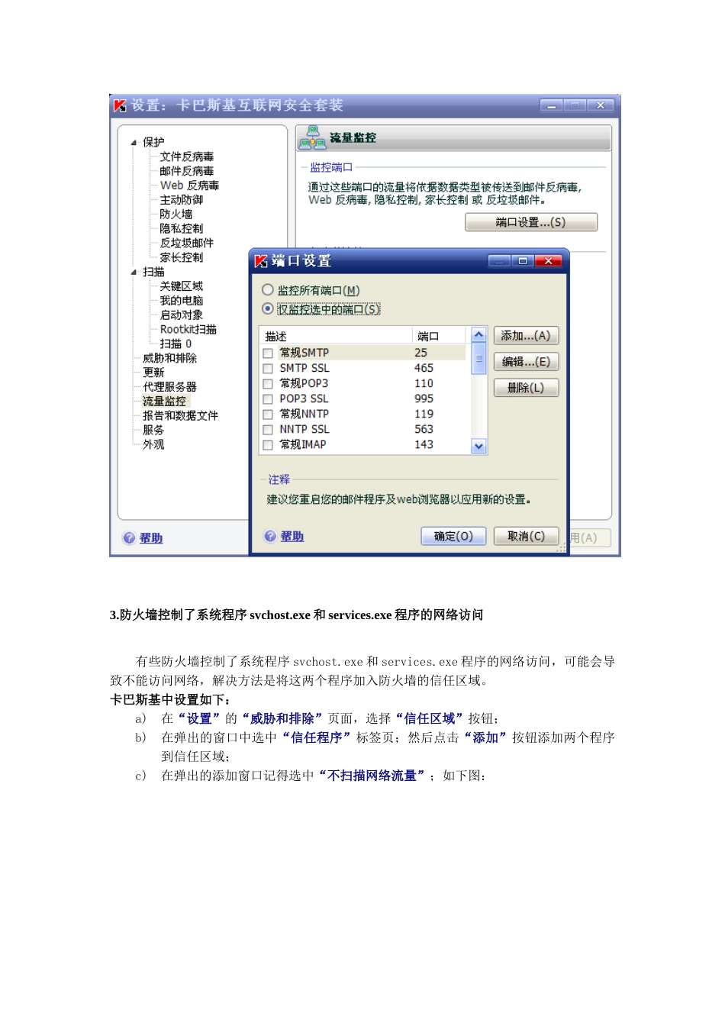Open 端口设置...(S) button in 流量监控 panel
The image size is (725, 1026).
coord(531,222)
